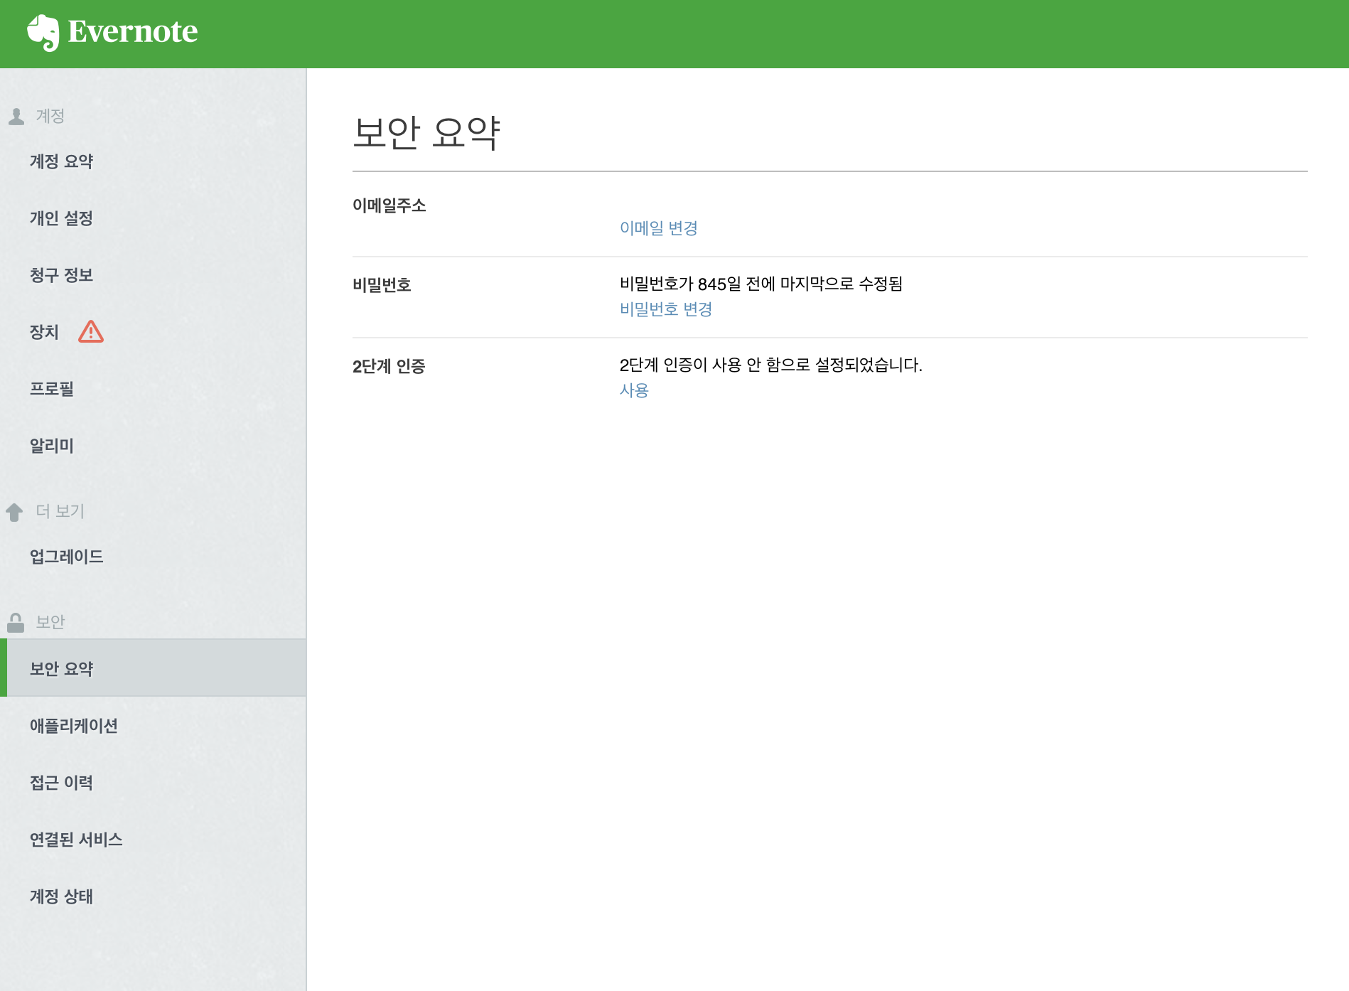1349x991 pixels.
Task: Click the 이메일주소 label
Action: [389, 205]
